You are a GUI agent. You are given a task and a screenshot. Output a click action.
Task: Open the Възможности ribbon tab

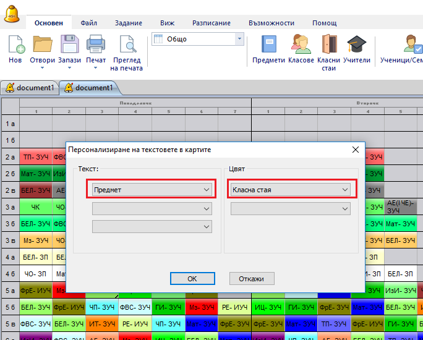271,23
